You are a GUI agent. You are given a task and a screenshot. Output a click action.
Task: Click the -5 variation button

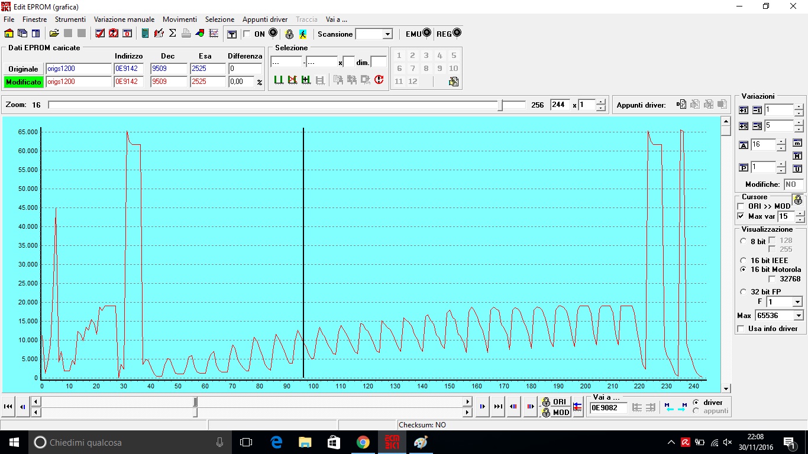coord(757,126)
